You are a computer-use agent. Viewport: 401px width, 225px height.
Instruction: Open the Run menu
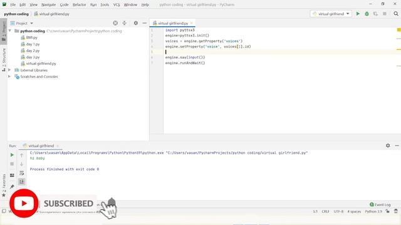(93, 4)
